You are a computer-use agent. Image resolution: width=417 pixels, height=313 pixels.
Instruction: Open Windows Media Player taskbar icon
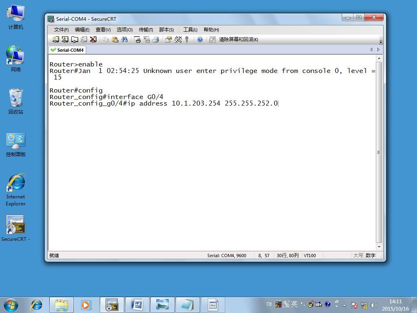[86, 305]
